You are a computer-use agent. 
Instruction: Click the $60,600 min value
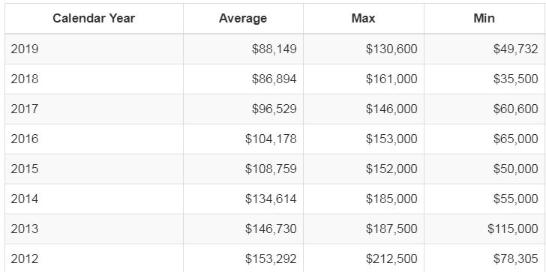(515, 109)
